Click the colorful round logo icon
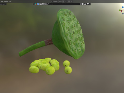Image resolution: width=124 pixels, height=93 pixels. [36, 4]
